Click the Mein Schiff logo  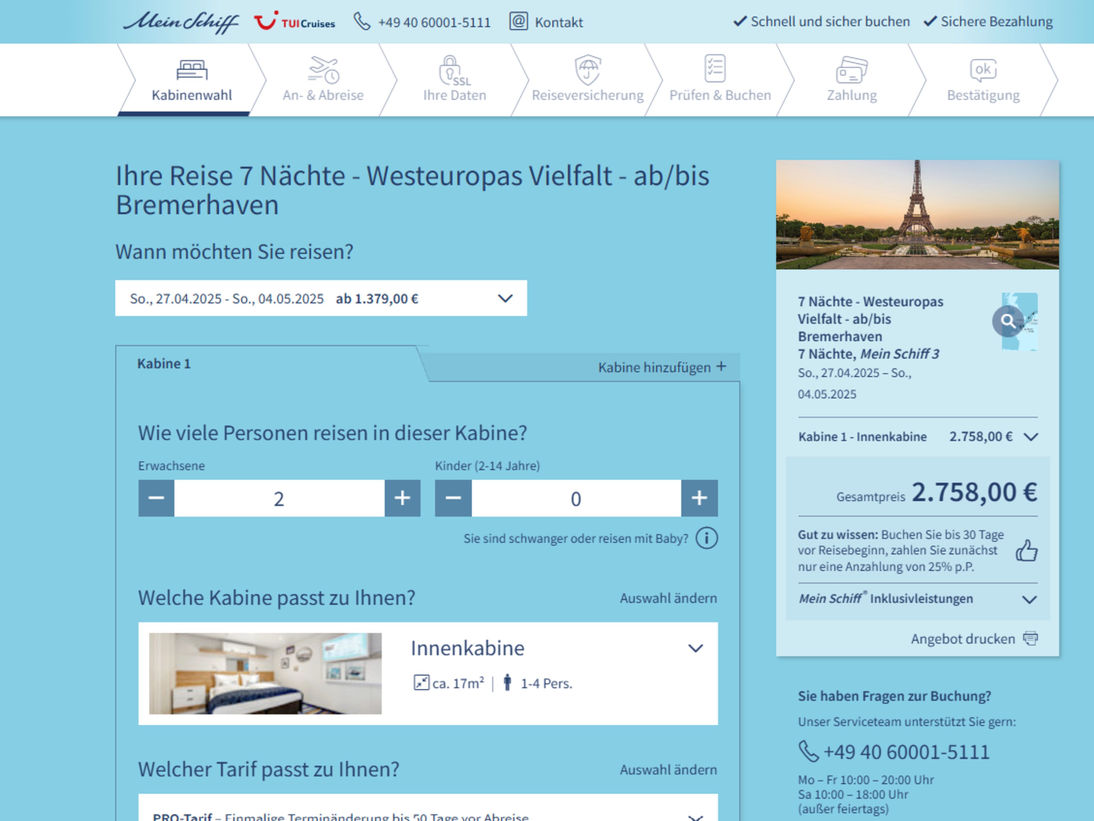pyautogui.click(x=181, y=22)
